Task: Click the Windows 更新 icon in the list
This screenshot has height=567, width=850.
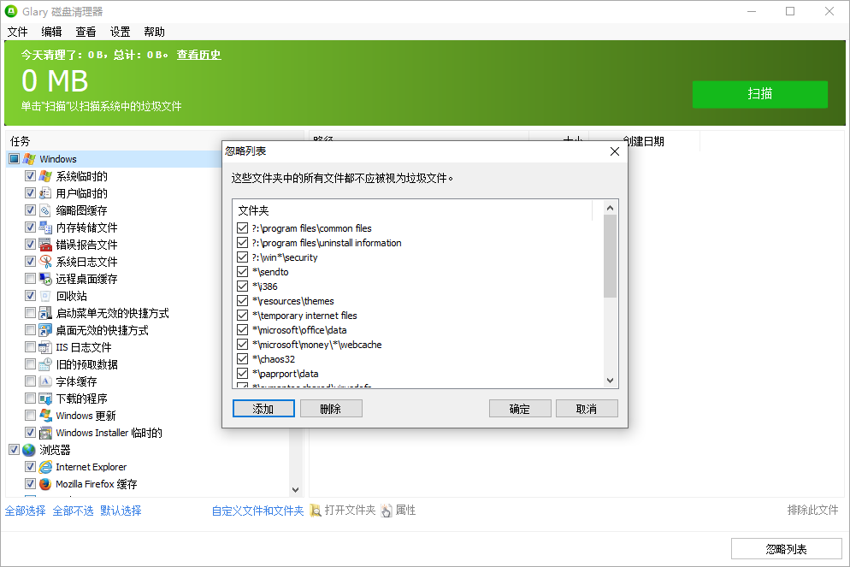Action: click(45, 415)
